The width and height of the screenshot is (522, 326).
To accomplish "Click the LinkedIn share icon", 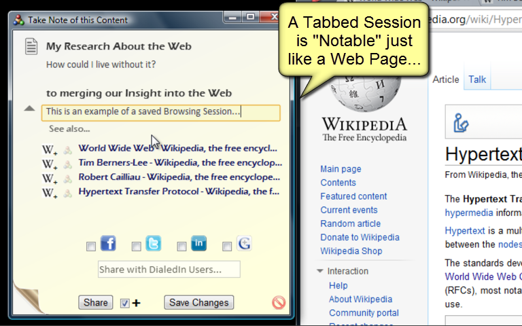I will [x=198, y=243].
